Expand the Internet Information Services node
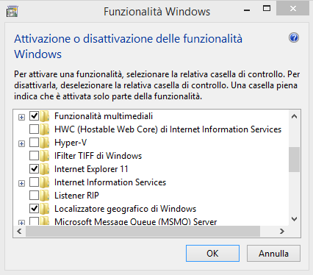The width and height of the screenshot is (313, 275). pos(21,183)
